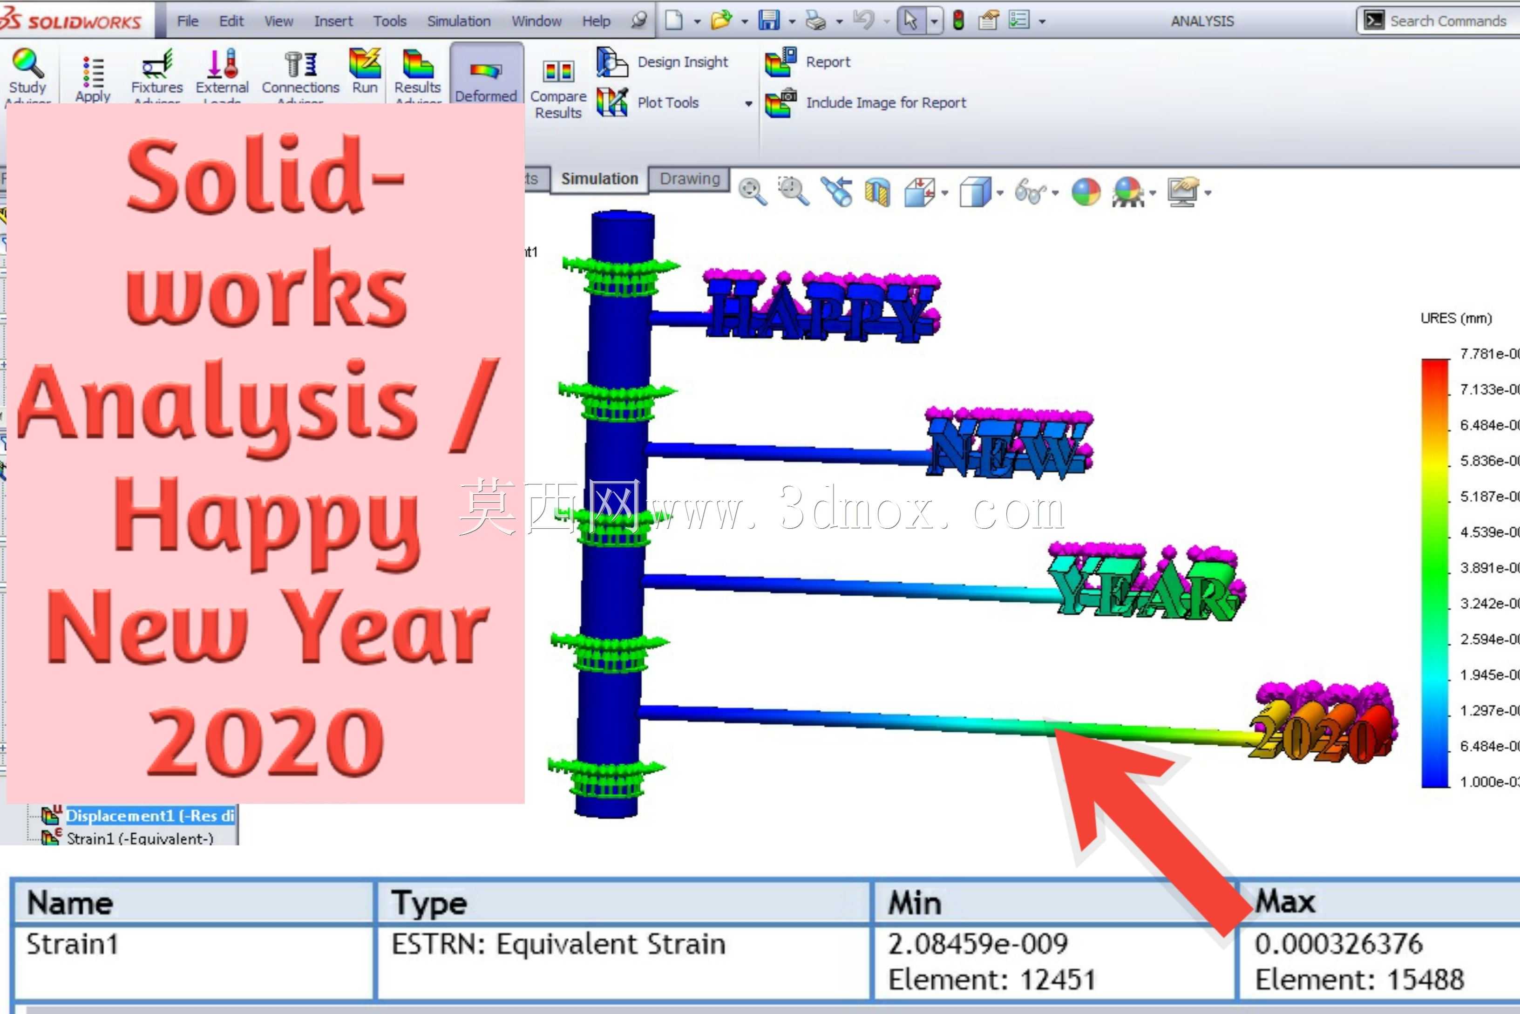Viewport: 1520px width, 1014px height.
Task: Expand the Display Style dropdown arrow
Action: click(999, 193)
